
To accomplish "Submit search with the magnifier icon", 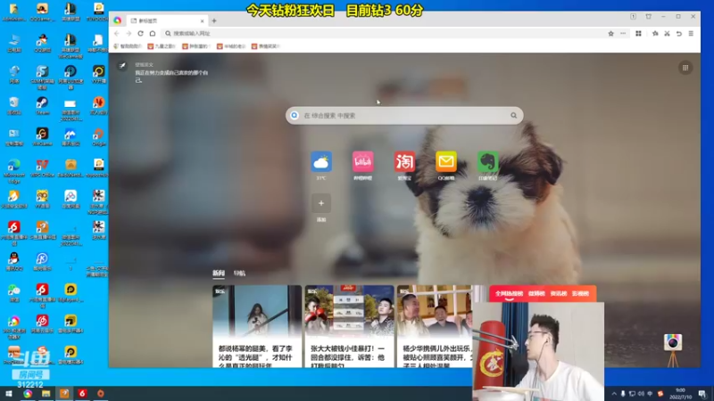I will pyautogui.click(x=514, y=116).
